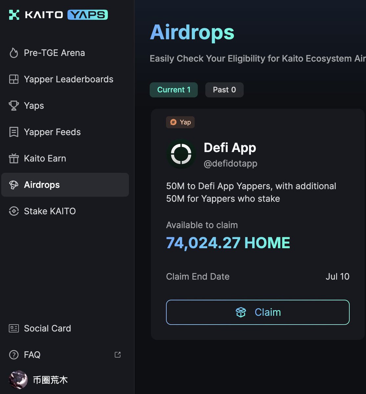Open Yapper Leaderboards page
Screen dimensions: 366x394
[65, 79]
